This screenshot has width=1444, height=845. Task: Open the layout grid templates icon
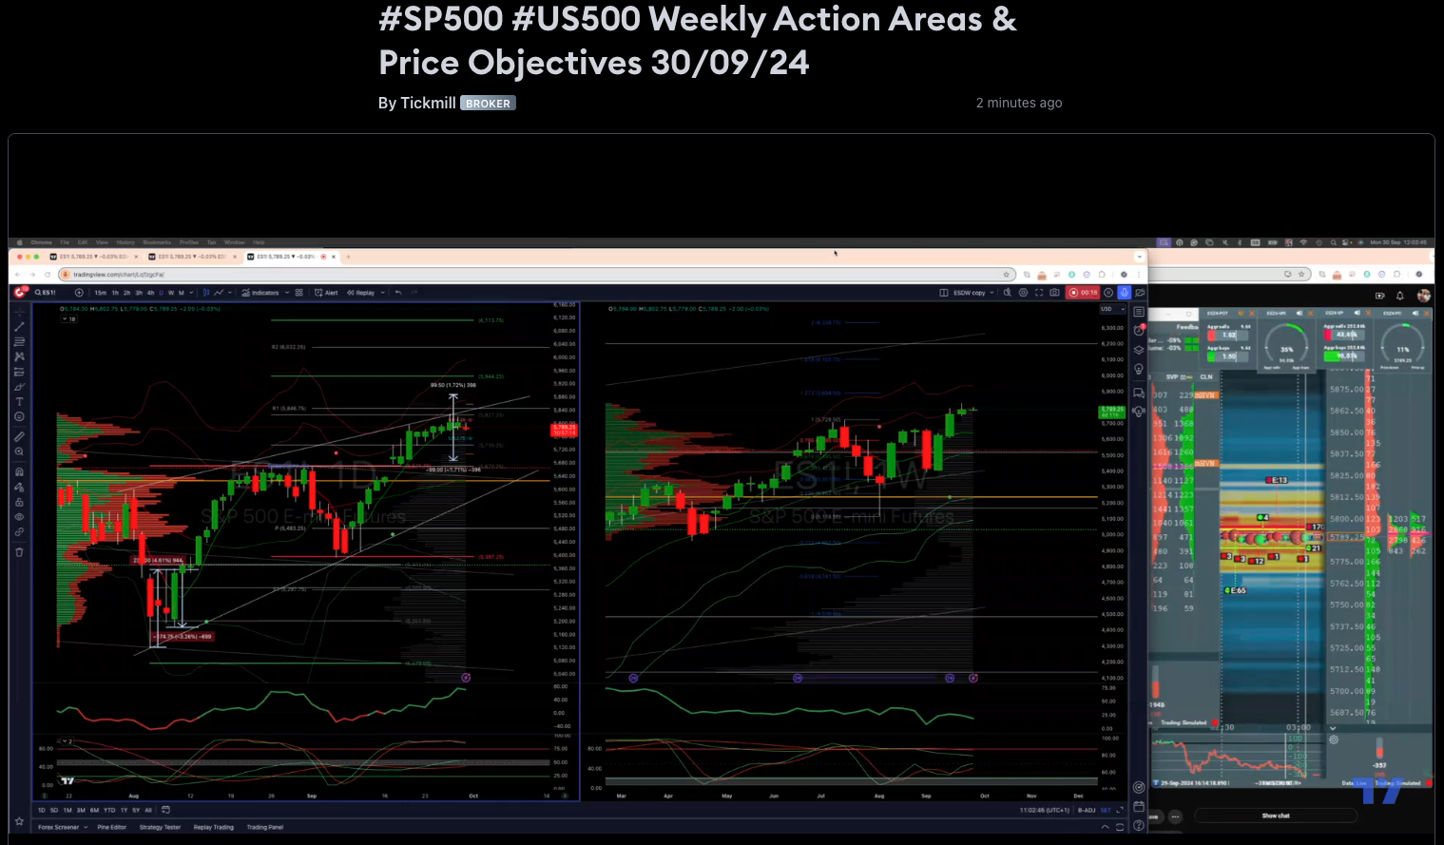click(298, 293)
